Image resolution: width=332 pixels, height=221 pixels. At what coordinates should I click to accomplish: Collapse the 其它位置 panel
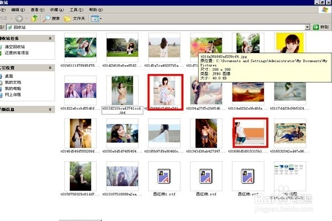50,67
